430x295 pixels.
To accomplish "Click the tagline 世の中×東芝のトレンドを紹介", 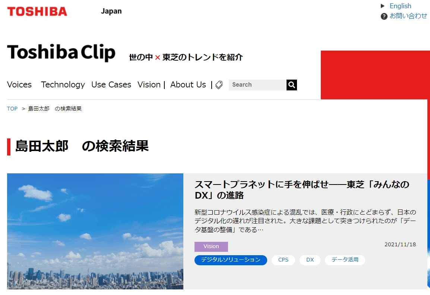I will tap(186, 57).
